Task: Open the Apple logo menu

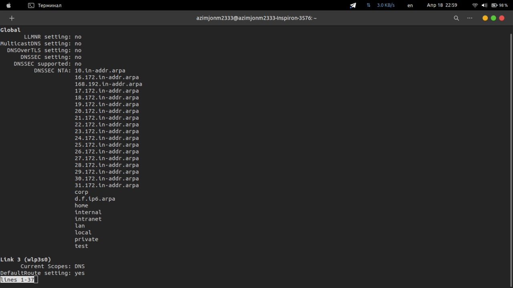Action: [x=8, y=5]
